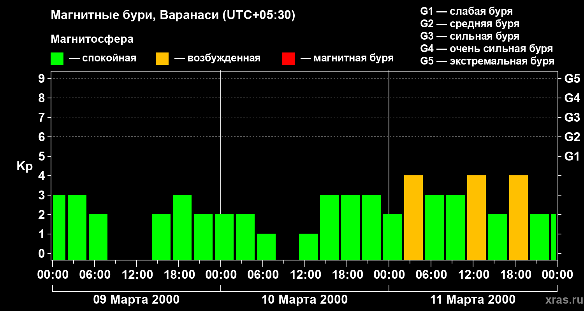Click the 'G4 — очень сильная буря' legend line
The width and height of the screenshot is (584, 311).
[x=487, y=49]
